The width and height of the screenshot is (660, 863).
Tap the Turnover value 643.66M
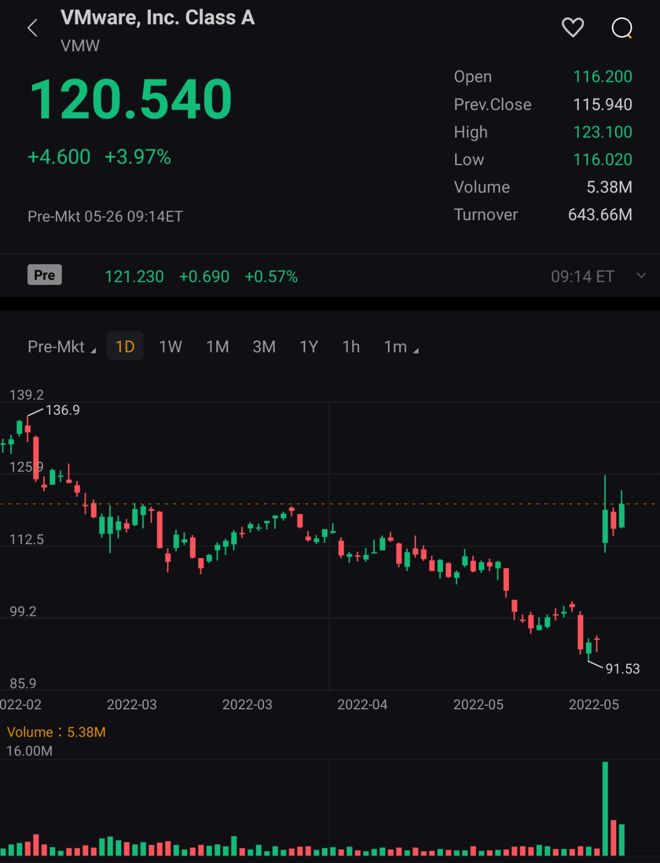600,214
